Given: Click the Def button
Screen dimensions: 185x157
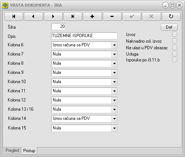Looking at the screenshot, I should (x=169, y=27).
